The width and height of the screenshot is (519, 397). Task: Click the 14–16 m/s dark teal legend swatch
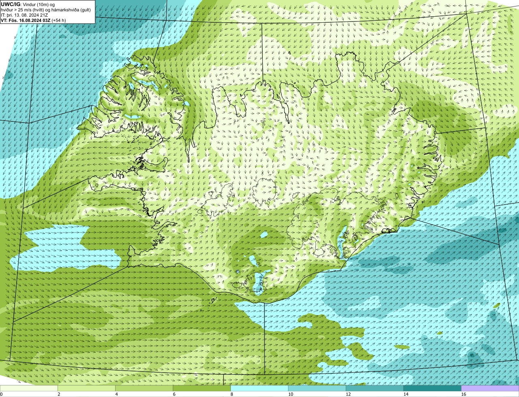click(433, 388)
